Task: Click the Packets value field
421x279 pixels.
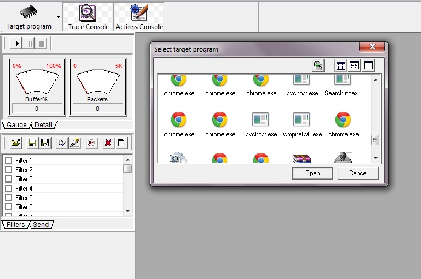Action: click(98, 109)
